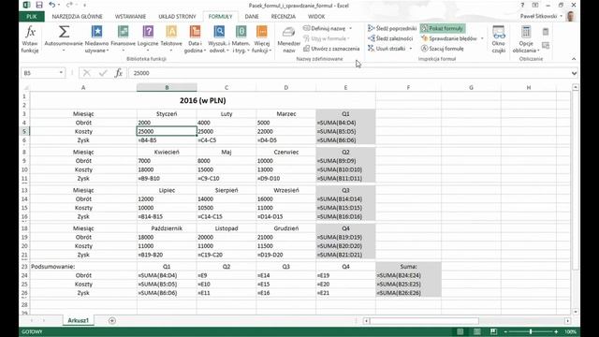Select column B header
This screenshot has height=337, width=599.
[167, 87]
